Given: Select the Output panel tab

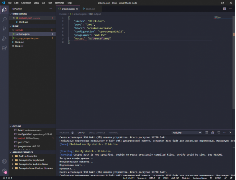Looking at the screenshot, I should click(81, 133).
